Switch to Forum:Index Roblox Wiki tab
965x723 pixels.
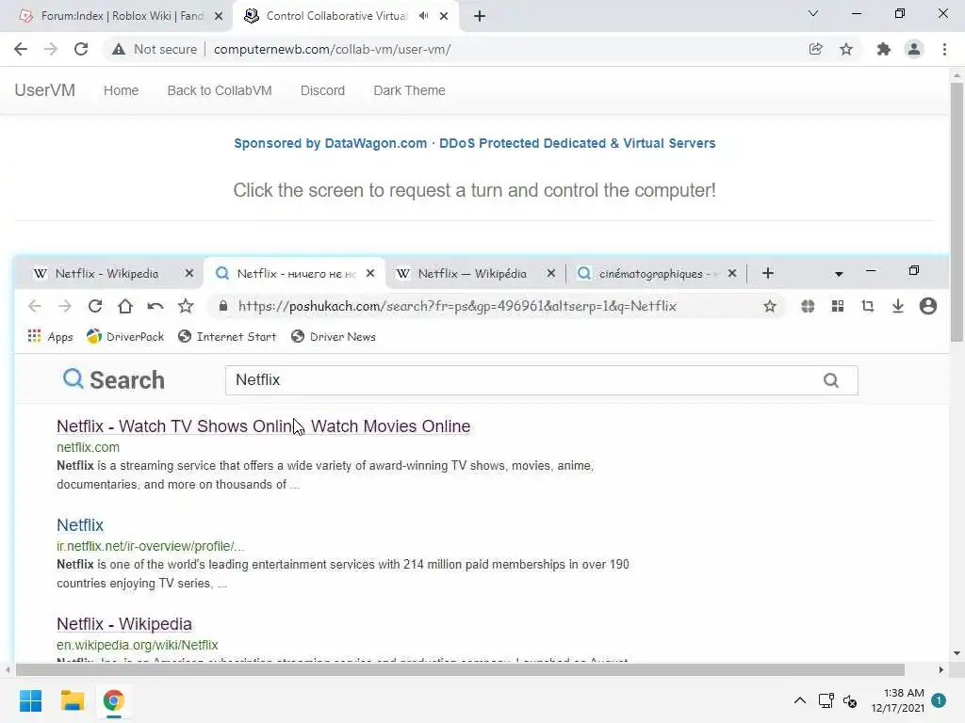coord(117,16)
